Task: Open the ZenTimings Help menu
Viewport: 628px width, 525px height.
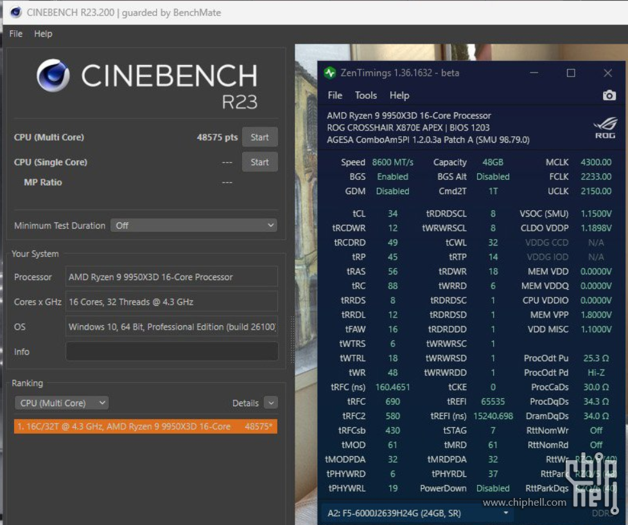Action: tap(399, 95)
